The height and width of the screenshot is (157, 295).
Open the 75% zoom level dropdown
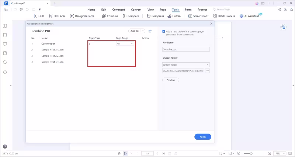coord(280,153)
